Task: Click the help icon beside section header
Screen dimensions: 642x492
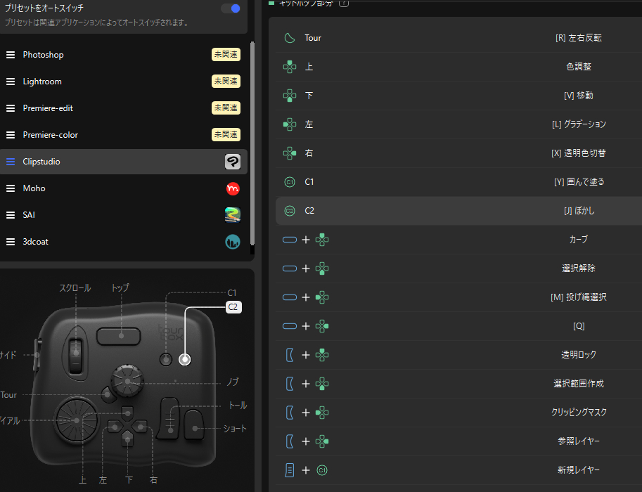Action: pos(344,4)
